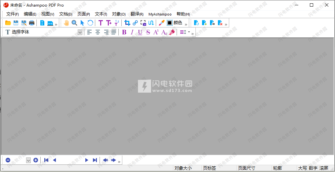Select the purple Text tool

pyautogui.click(x=101, y=23)
